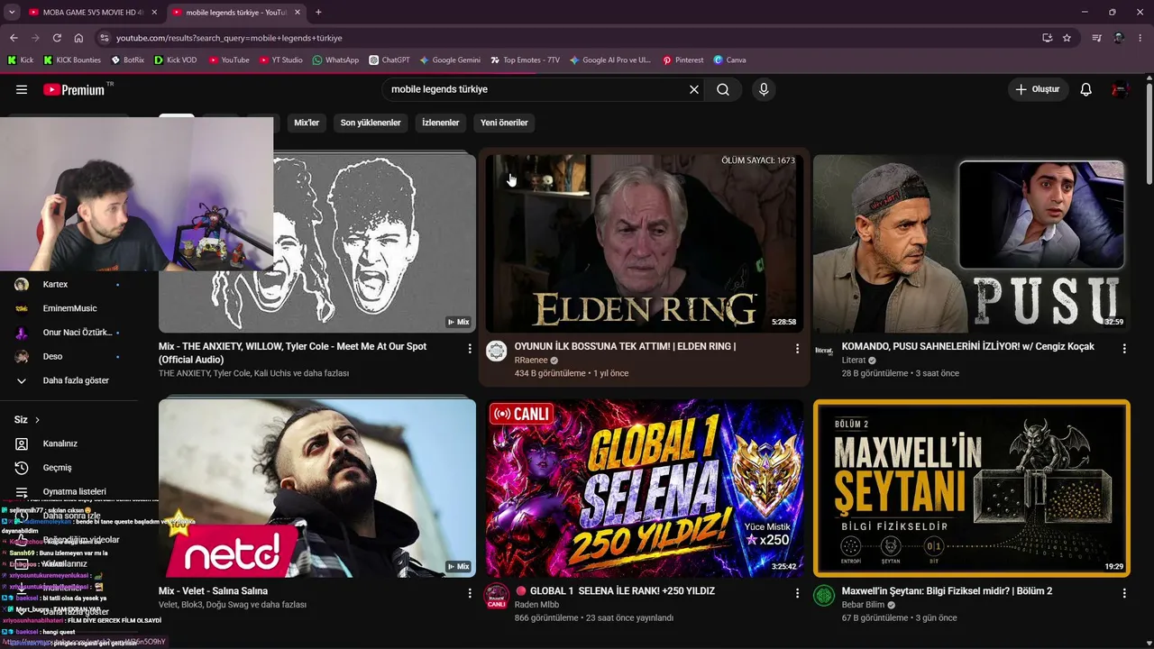Submit search with the magnifier button
Image resolution: width=1154 pixels, height=649 pixels.
723,89
